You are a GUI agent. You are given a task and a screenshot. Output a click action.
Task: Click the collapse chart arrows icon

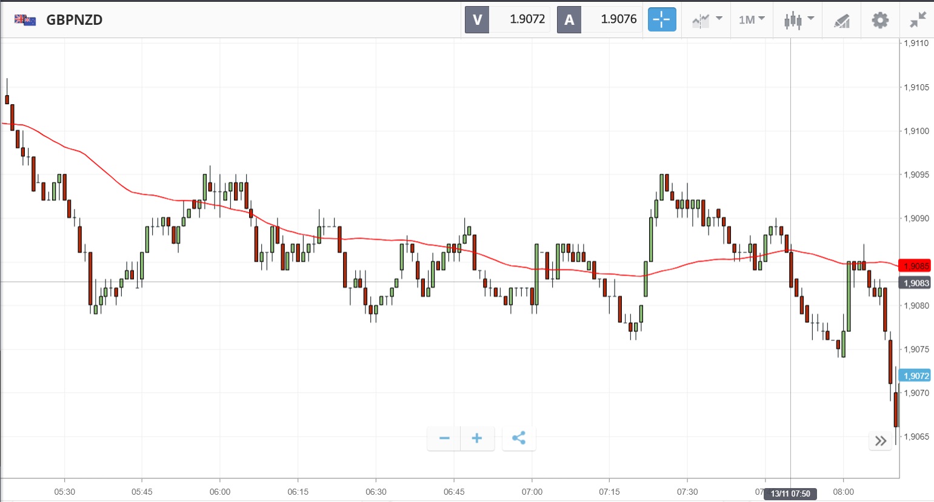(x=918, y=20)
